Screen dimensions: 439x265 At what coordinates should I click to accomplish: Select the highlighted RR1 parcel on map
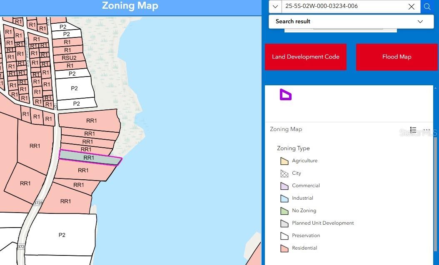tap(89, 158)
